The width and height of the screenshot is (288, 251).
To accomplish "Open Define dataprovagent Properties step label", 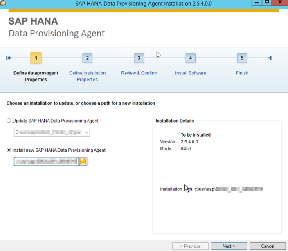I will (x=36, y=76).
